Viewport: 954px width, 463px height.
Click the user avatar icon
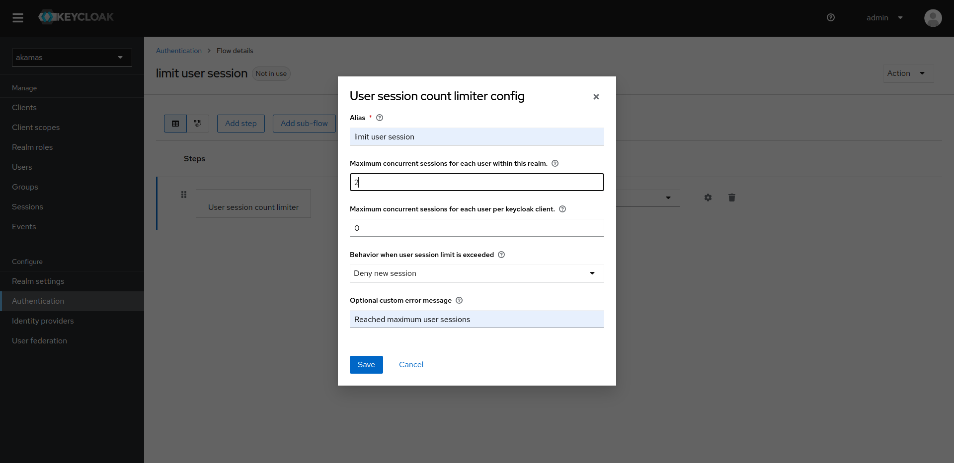click(933, 18)
